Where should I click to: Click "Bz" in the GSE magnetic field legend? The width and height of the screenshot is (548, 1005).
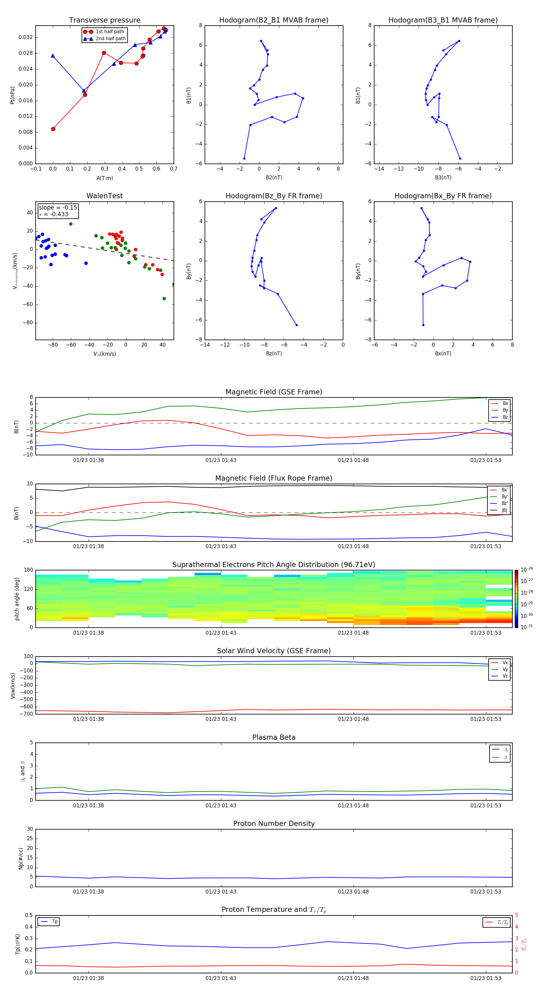pyautogui.click(x=500, y=417)
